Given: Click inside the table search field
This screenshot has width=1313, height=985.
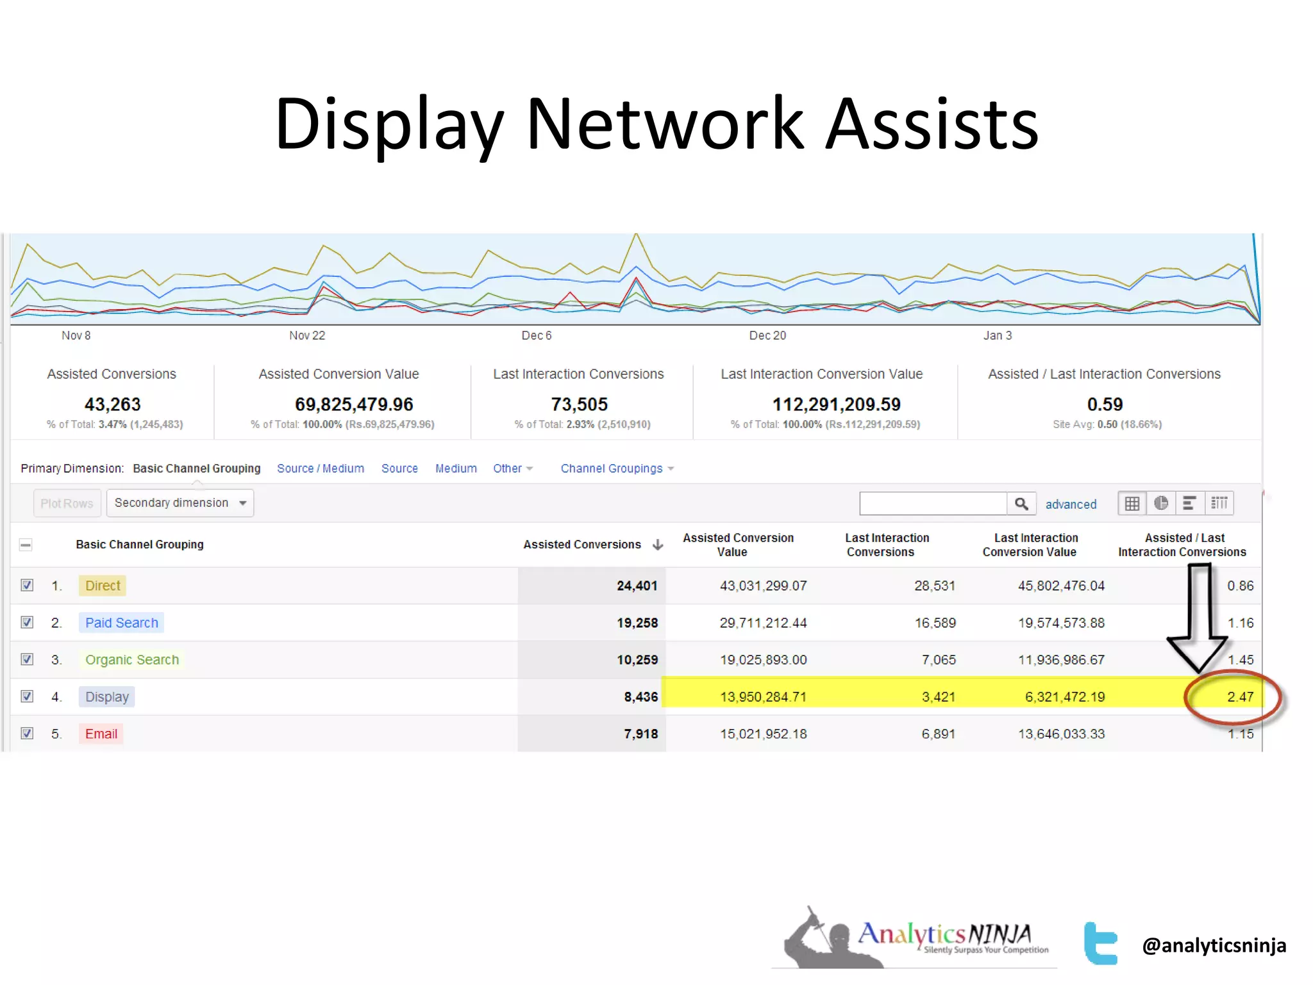Looking at the screenshot, I should pyautogui.click(x=933, y=504).
